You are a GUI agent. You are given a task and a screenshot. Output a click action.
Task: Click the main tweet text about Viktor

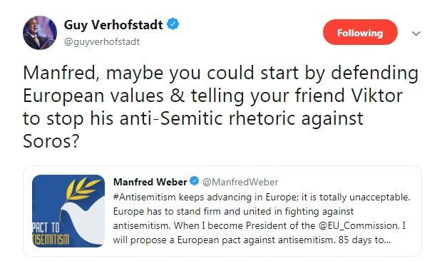(x=220, y=107)
